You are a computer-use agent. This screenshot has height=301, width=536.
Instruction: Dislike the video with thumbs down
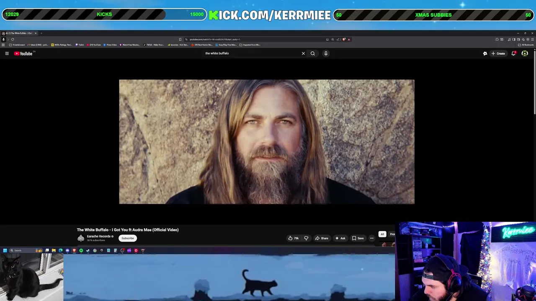click(x=306, y=238)
